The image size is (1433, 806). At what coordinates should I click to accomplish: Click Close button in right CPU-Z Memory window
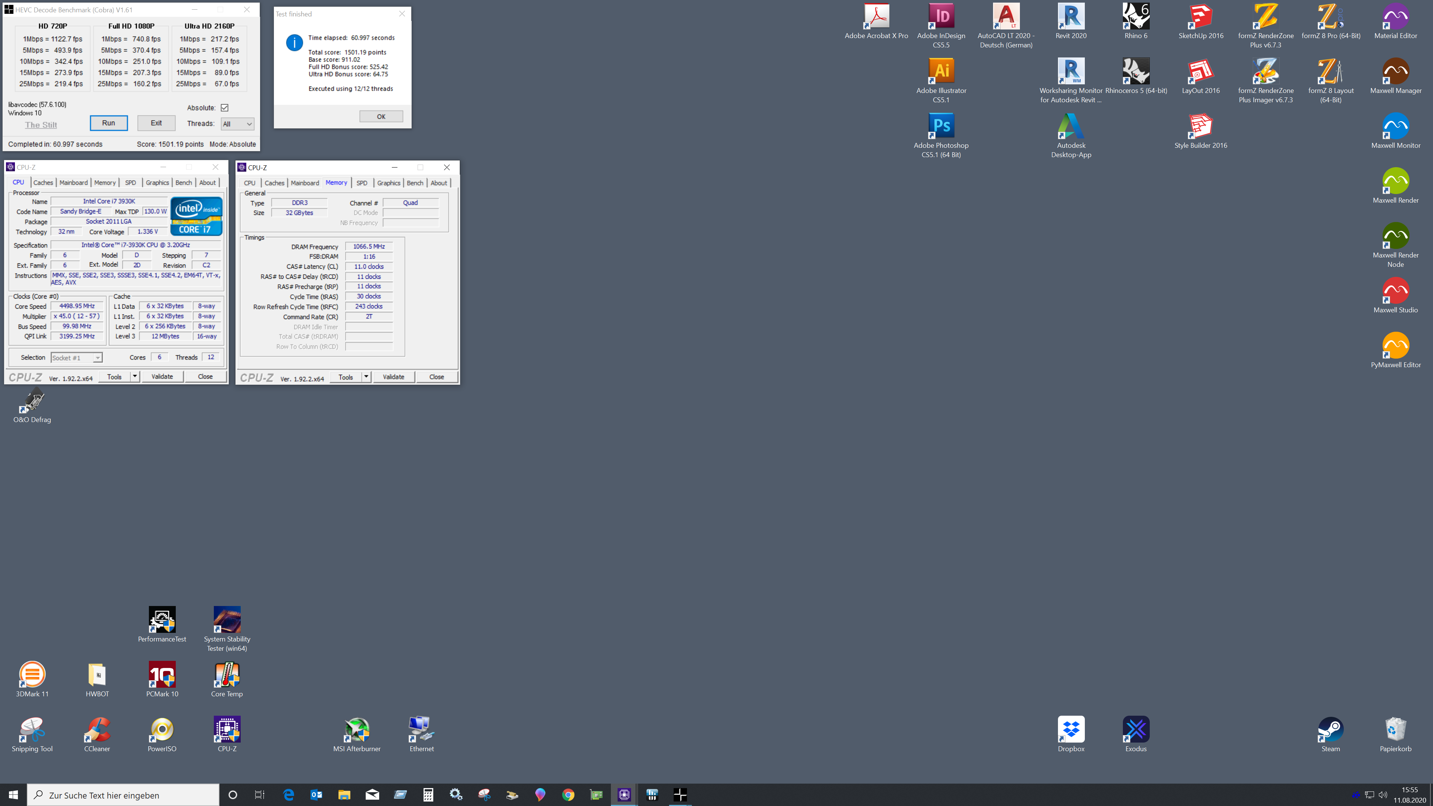coord(437,377)
